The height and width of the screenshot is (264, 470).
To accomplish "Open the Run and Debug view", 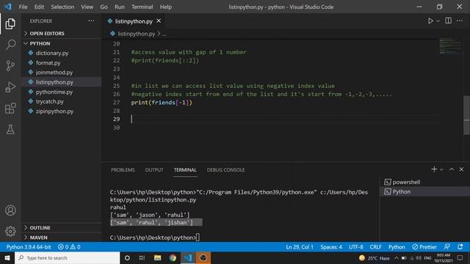I will pyautogui.click(x=10, y=87).
